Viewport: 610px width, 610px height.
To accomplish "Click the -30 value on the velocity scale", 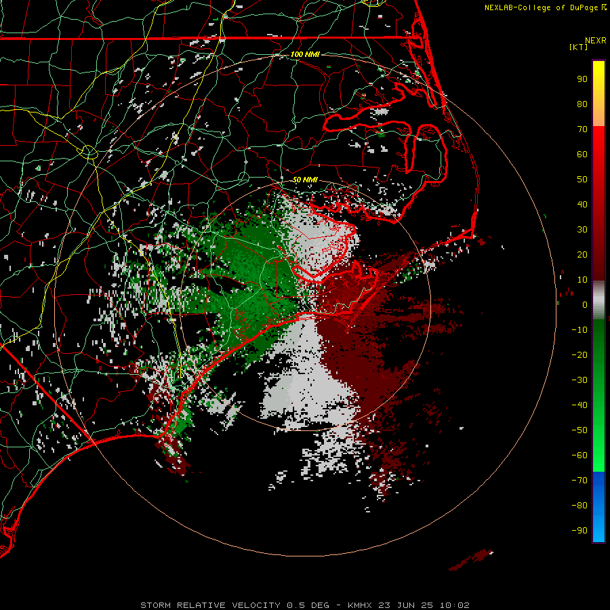I will pos(579,380).
